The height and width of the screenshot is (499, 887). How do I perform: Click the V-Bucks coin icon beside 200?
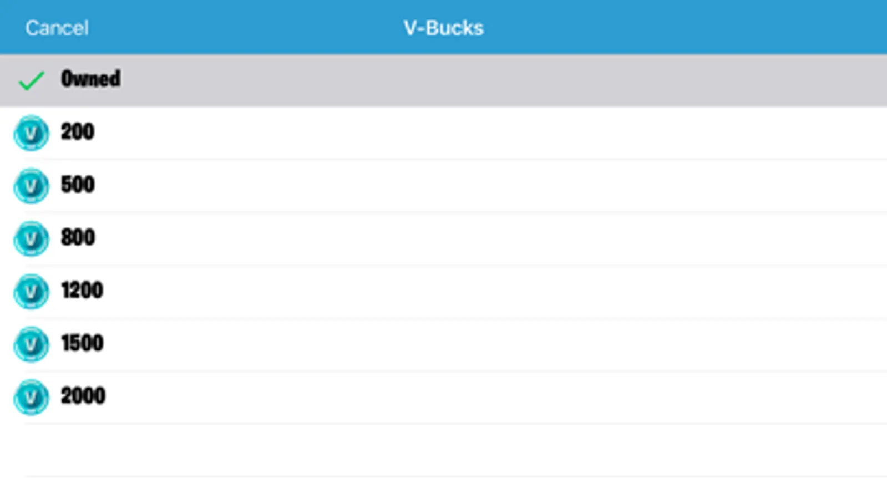[x=31, y=133]
